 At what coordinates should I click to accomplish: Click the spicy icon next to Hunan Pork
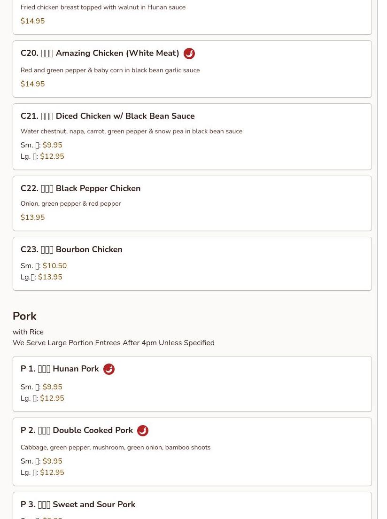(x=109, y=369)
